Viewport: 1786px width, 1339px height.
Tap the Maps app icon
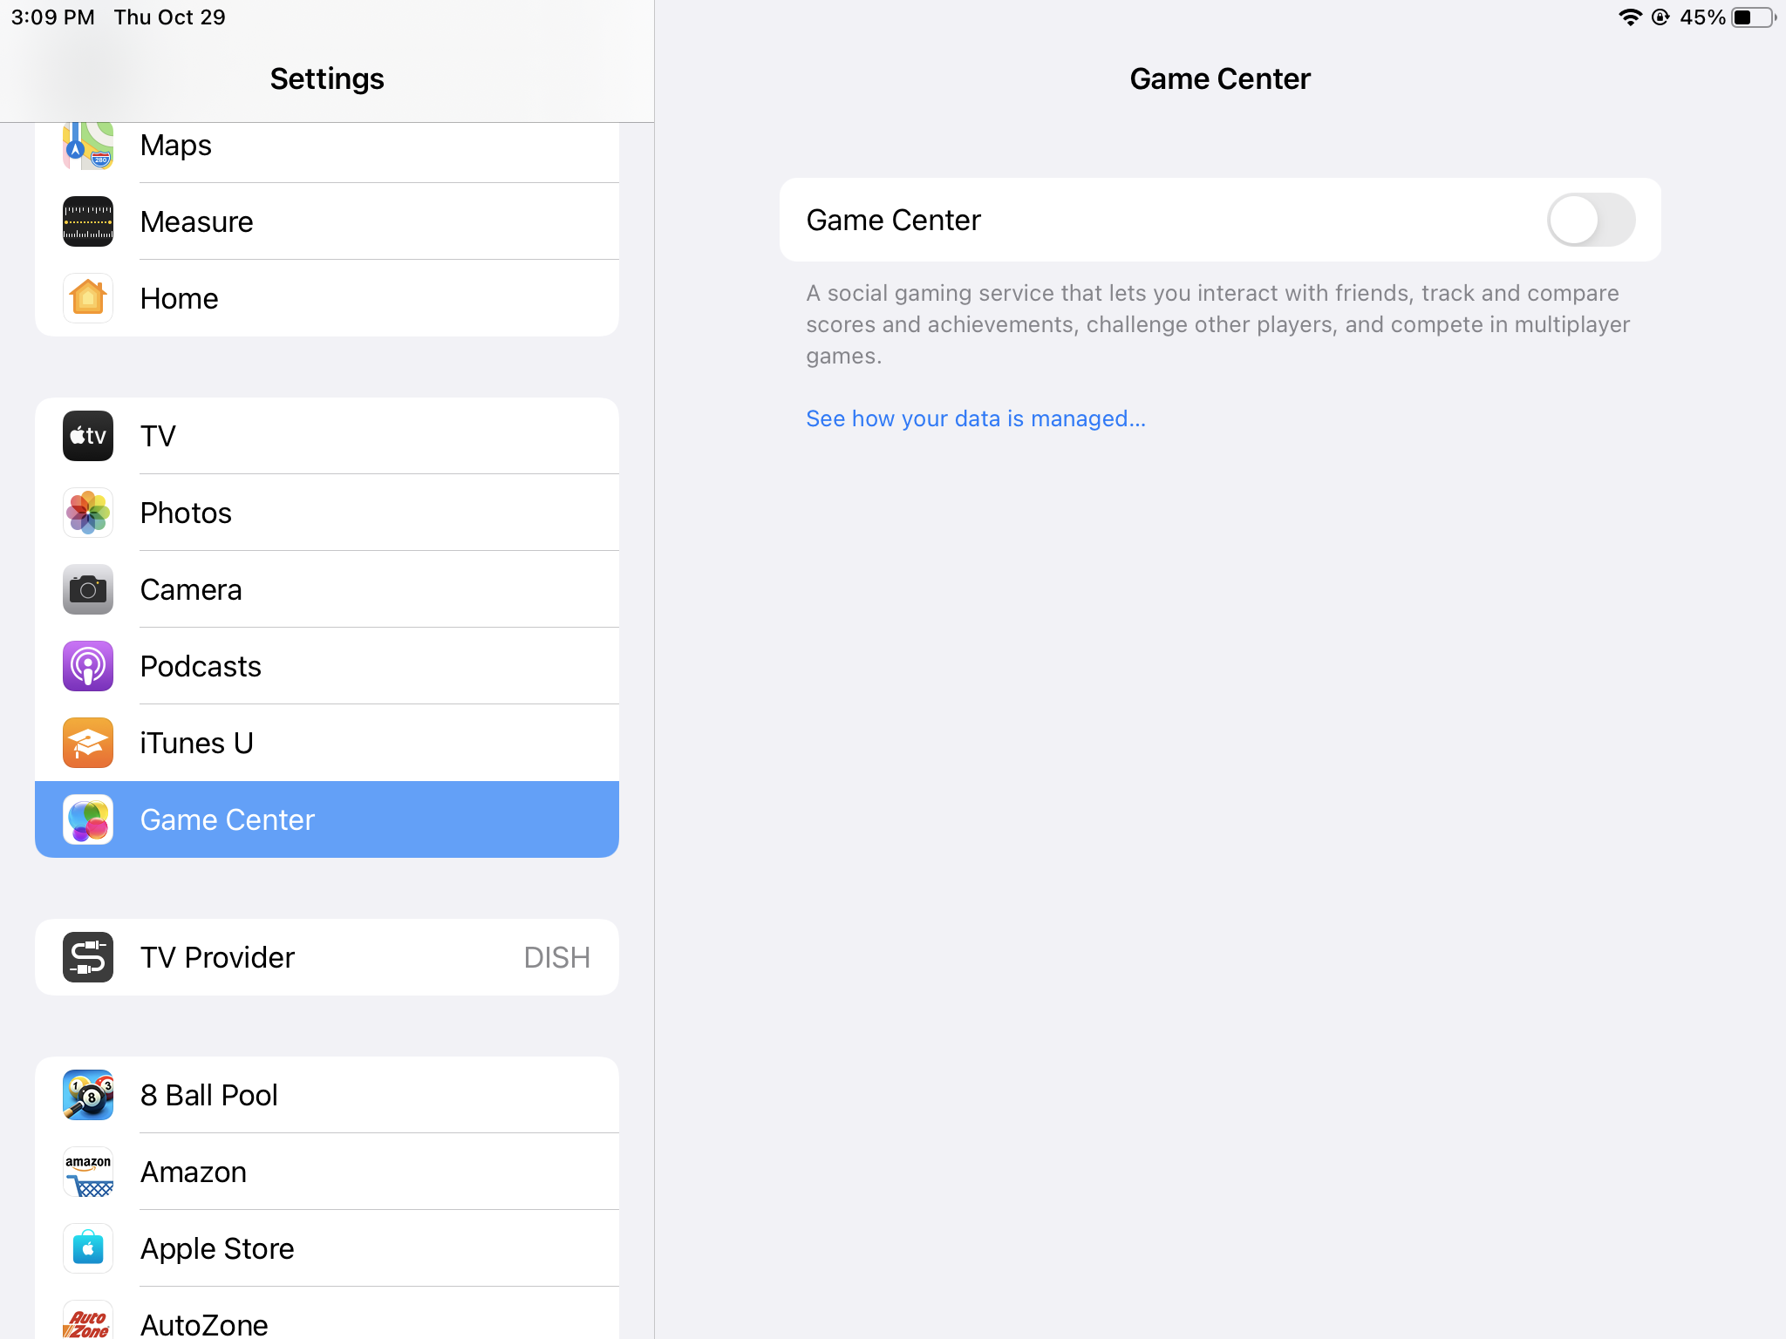(88, 146)
